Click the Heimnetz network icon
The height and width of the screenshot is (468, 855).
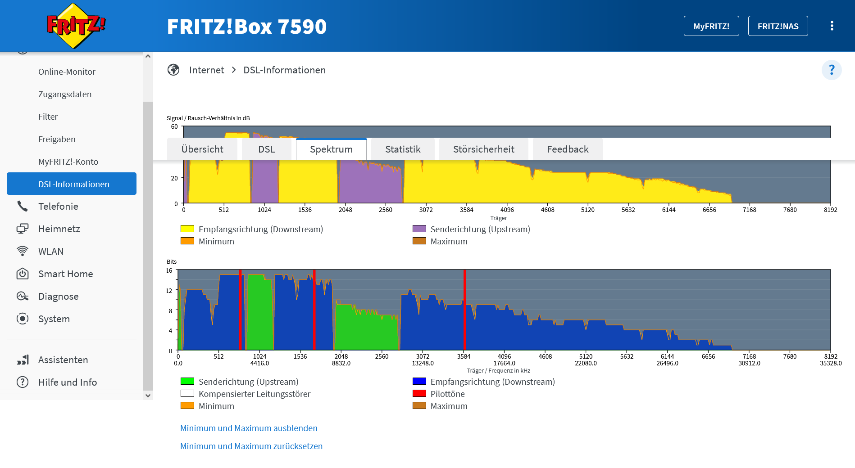click(23, 229)
